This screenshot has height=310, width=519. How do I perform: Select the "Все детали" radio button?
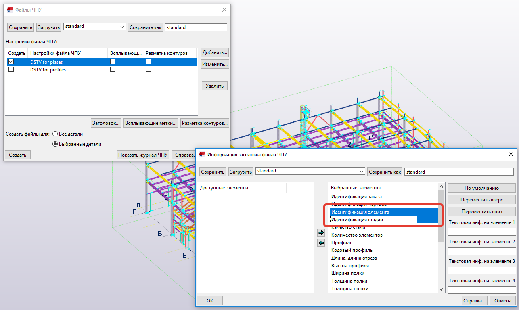point(55,134)
